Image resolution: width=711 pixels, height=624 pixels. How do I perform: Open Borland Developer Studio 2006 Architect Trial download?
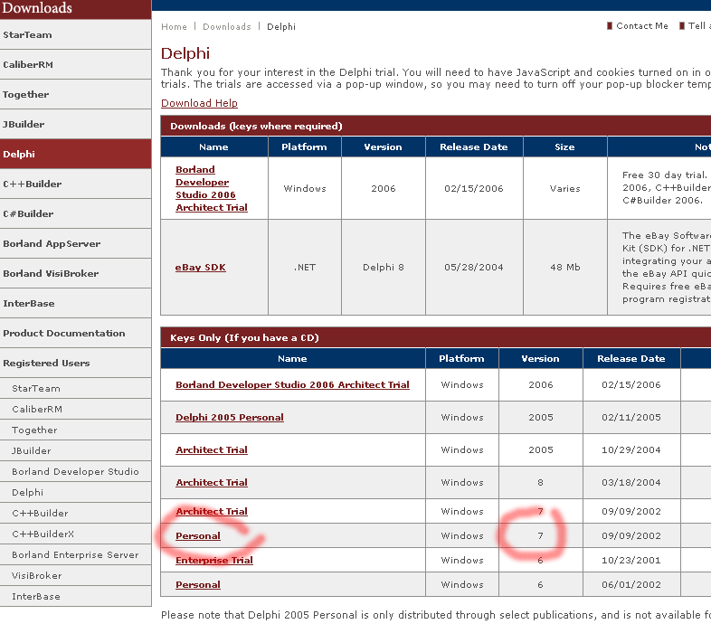[x=212, y=189]
